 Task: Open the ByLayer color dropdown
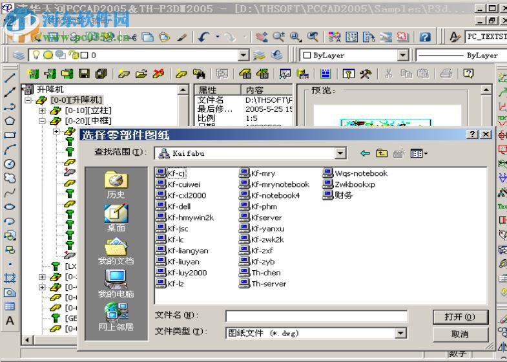point(402,55)
